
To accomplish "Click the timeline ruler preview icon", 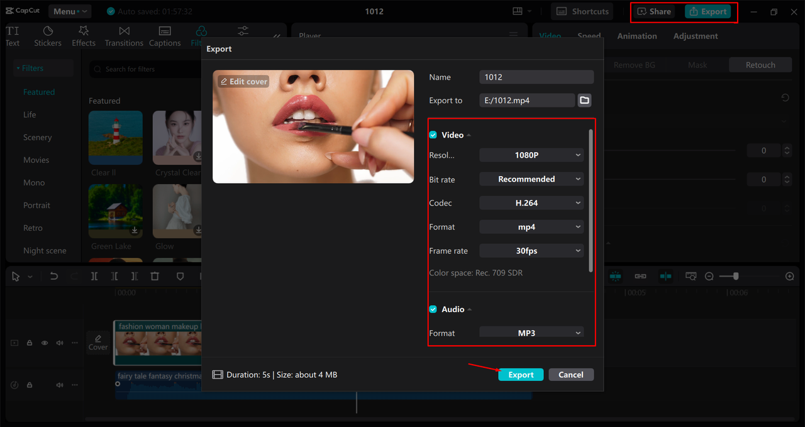I will [x=691, y=276].
